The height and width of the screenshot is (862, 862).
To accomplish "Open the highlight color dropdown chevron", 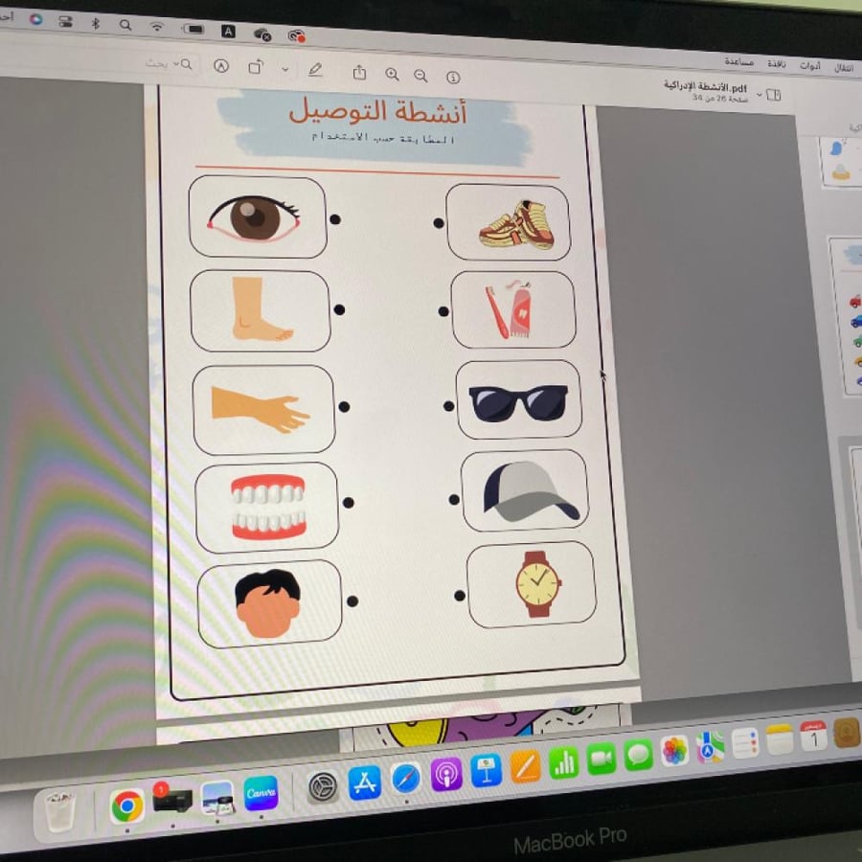I will (x=284, y=69).
